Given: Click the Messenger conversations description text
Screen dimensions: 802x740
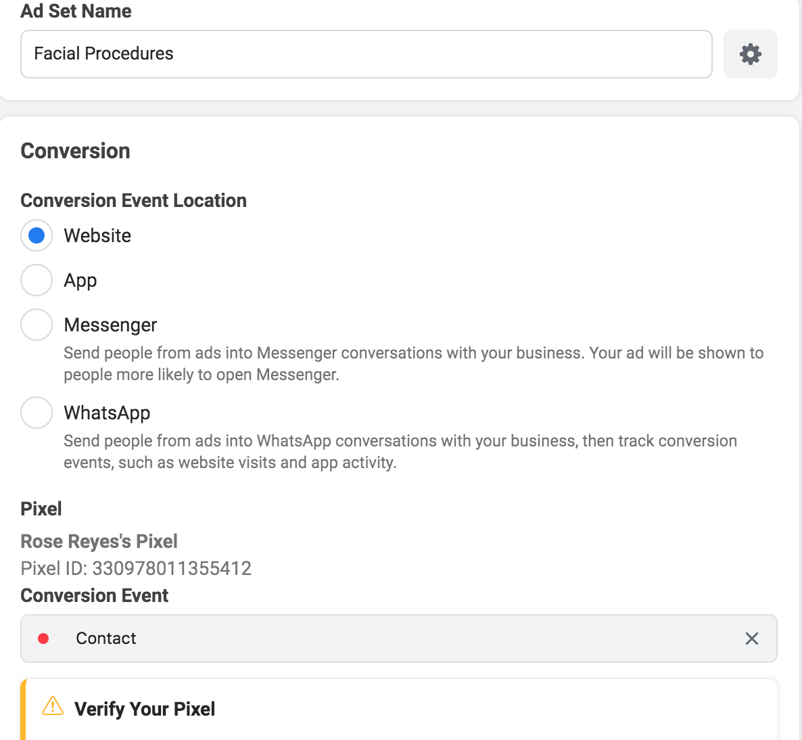Looking at the screenshot, I should 412,363.
